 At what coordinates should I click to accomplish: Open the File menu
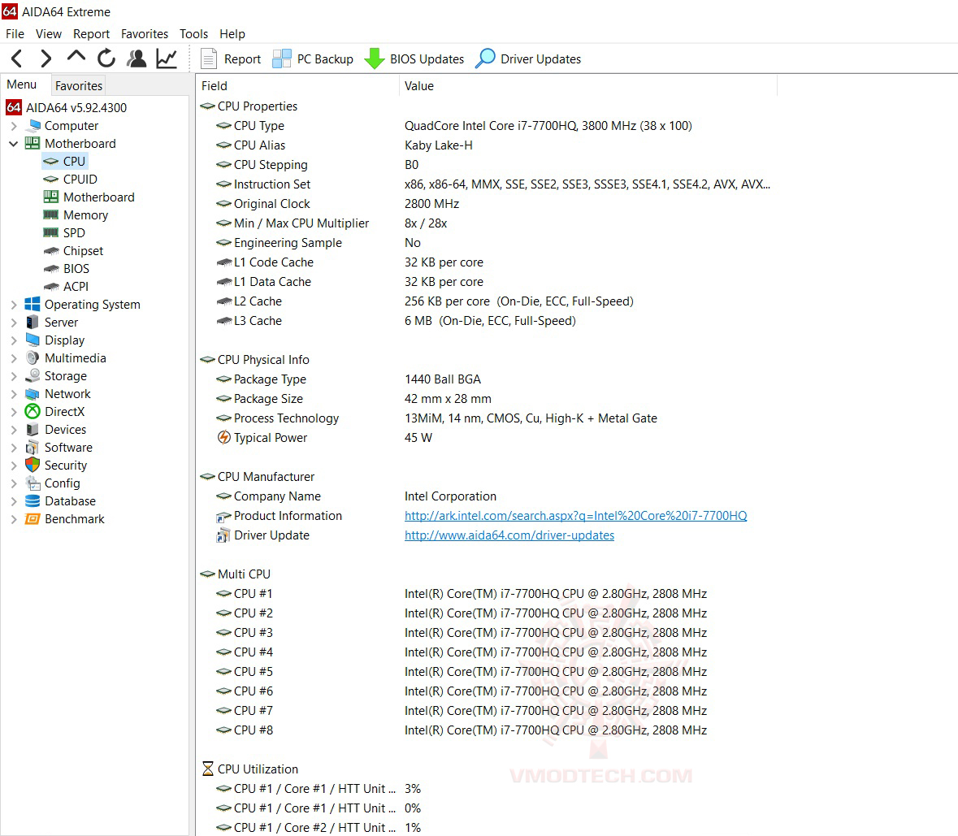(x=15, y=33)
